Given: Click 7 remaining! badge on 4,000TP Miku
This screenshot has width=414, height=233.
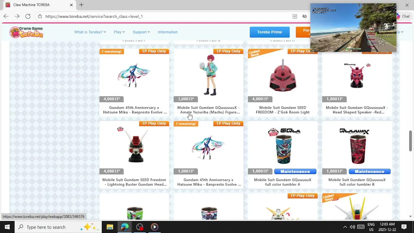Looking at the screenshot, I should click(111, 51).
